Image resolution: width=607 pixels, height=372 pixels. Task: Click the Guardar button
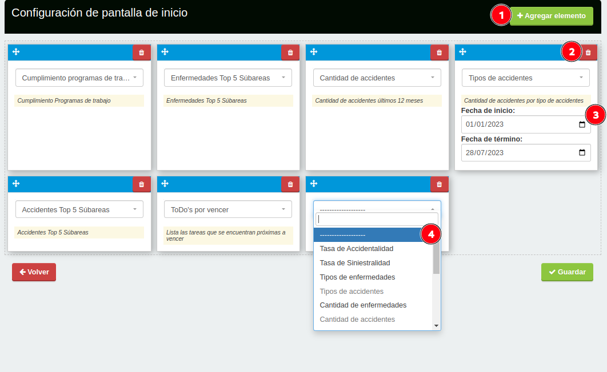(567, 272)
